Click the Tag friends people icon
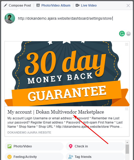Image resolution: width=134 pixels, height=160 pixels. pyautogui.click(x=70, y=157)
